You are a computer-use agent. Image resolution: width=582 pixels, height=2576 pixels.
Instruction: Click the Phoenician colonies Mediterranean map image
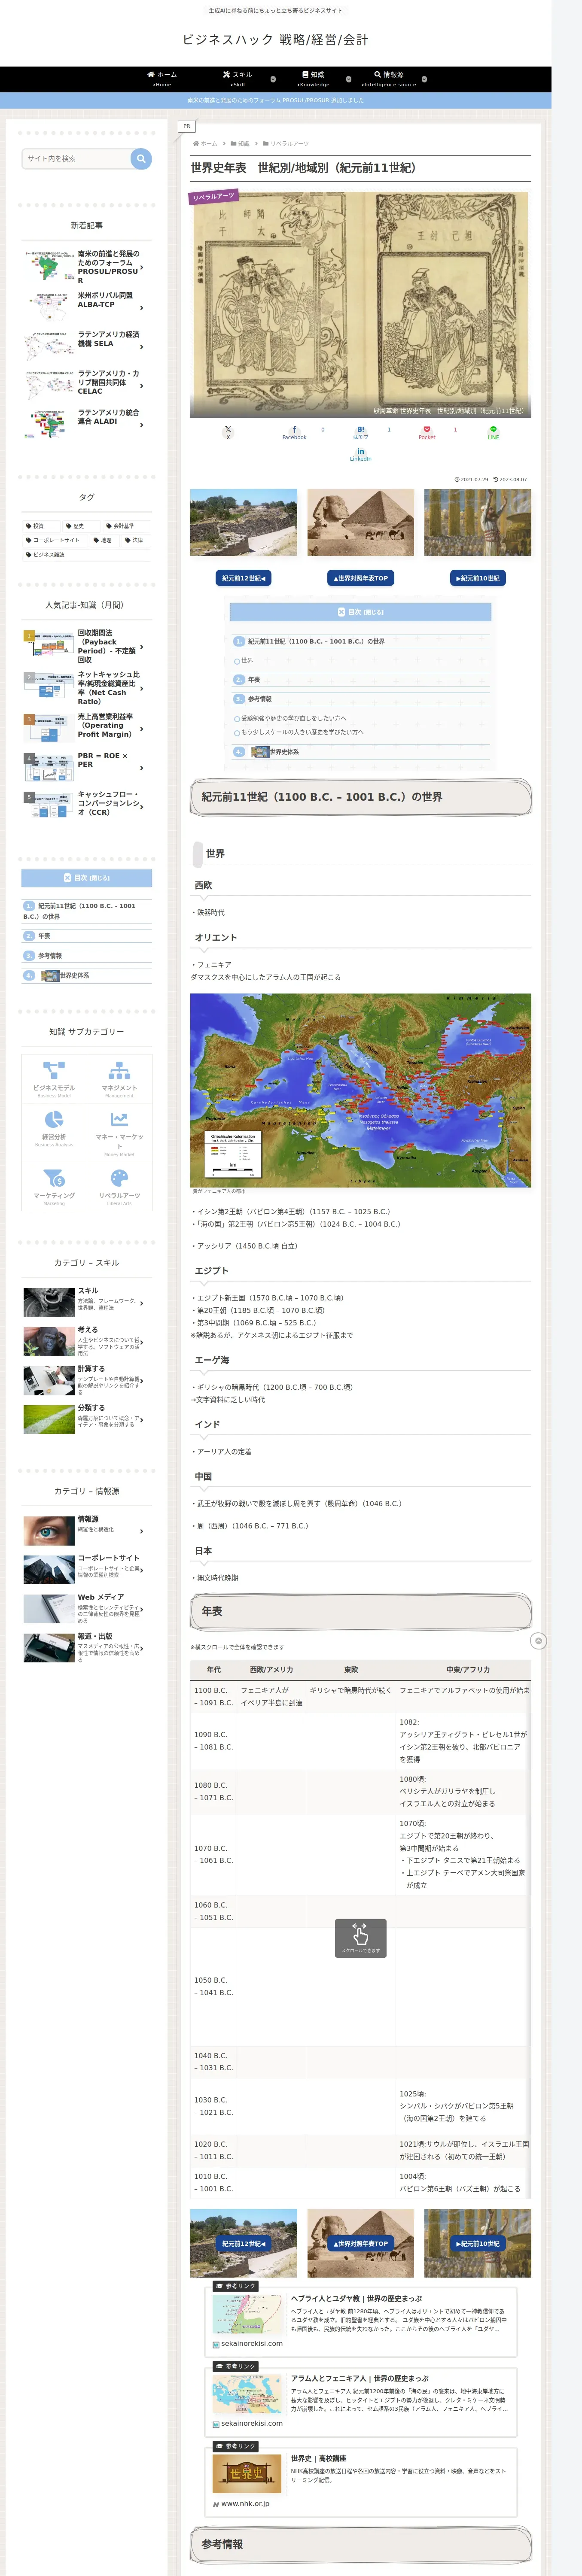point(360,1090)
